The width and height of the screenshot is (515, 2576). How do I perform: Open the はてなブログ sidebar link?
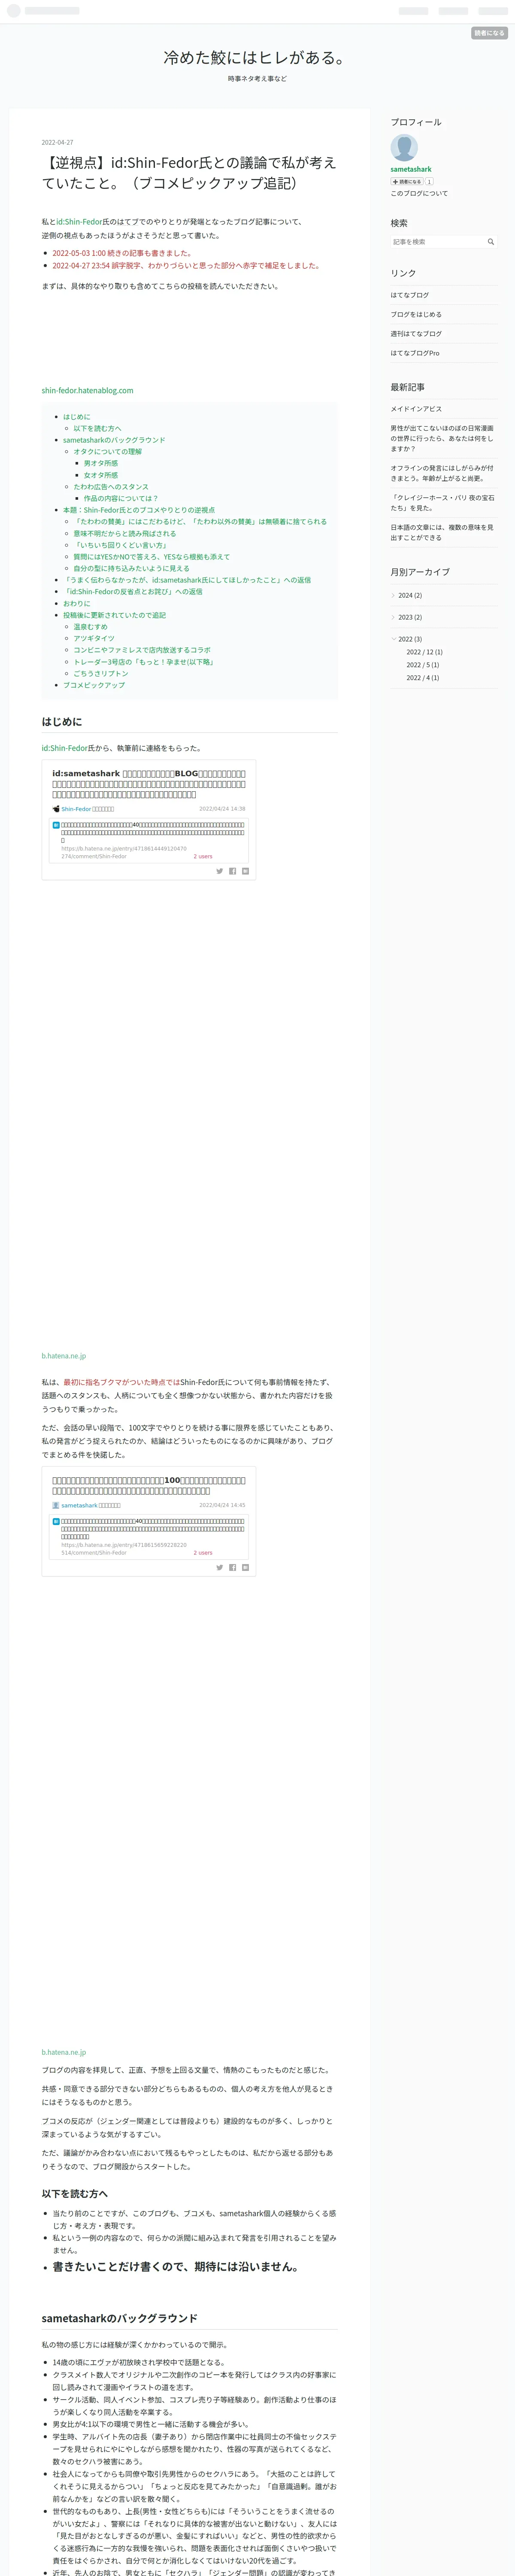point(410,295)
